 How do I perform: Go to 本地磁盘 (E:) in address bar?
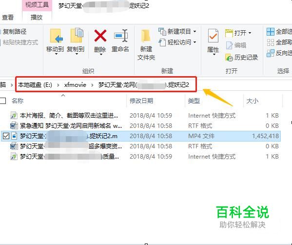[35, 85]
